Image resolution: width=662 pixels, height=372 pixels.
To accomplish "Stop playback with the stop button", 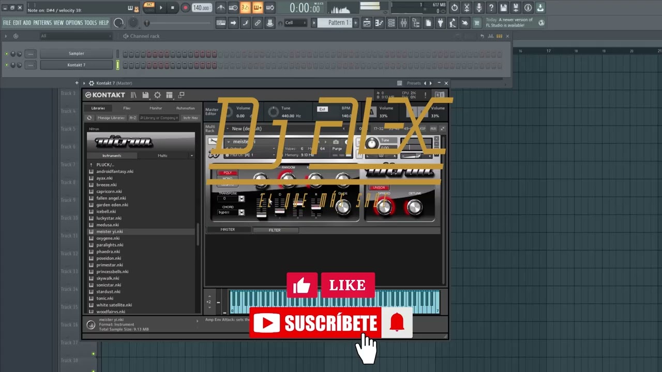I will (173, 8).
